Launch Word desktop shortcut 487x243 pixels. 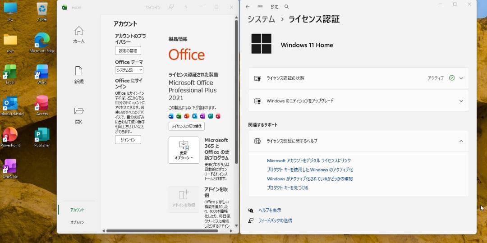[42, 74]
